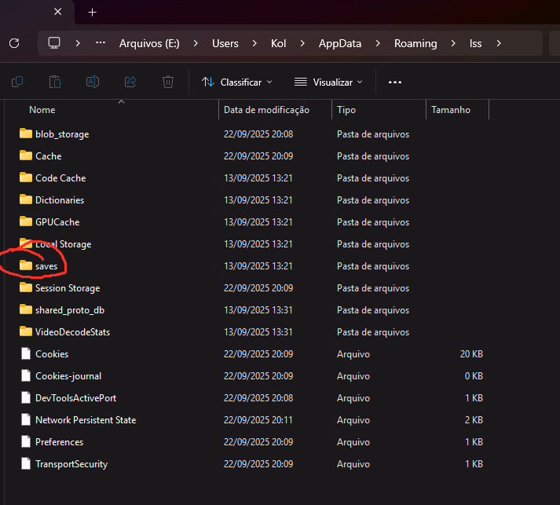Click the Copy icon in the toolbar
560x505 pixels.
point(17,82)
